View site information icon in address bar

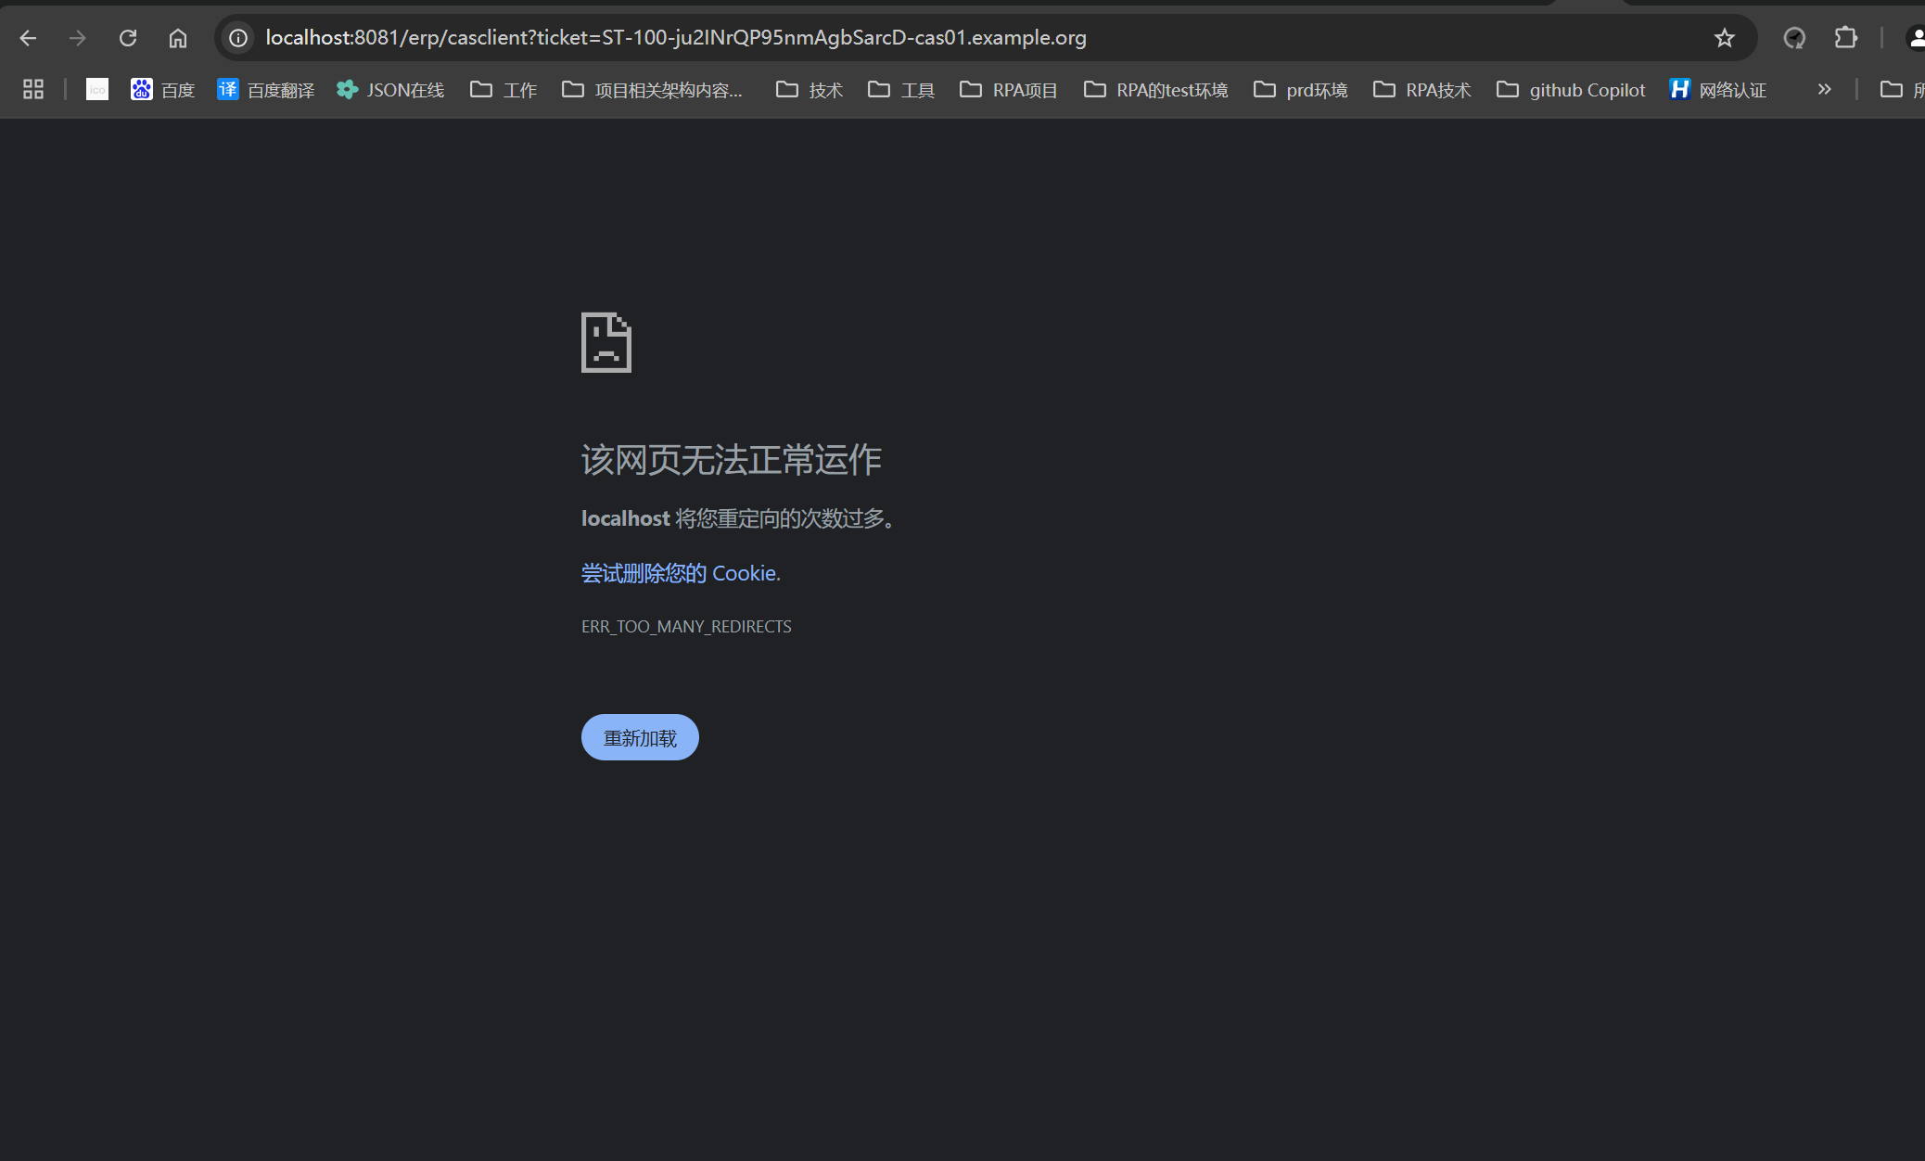[238, 38]
